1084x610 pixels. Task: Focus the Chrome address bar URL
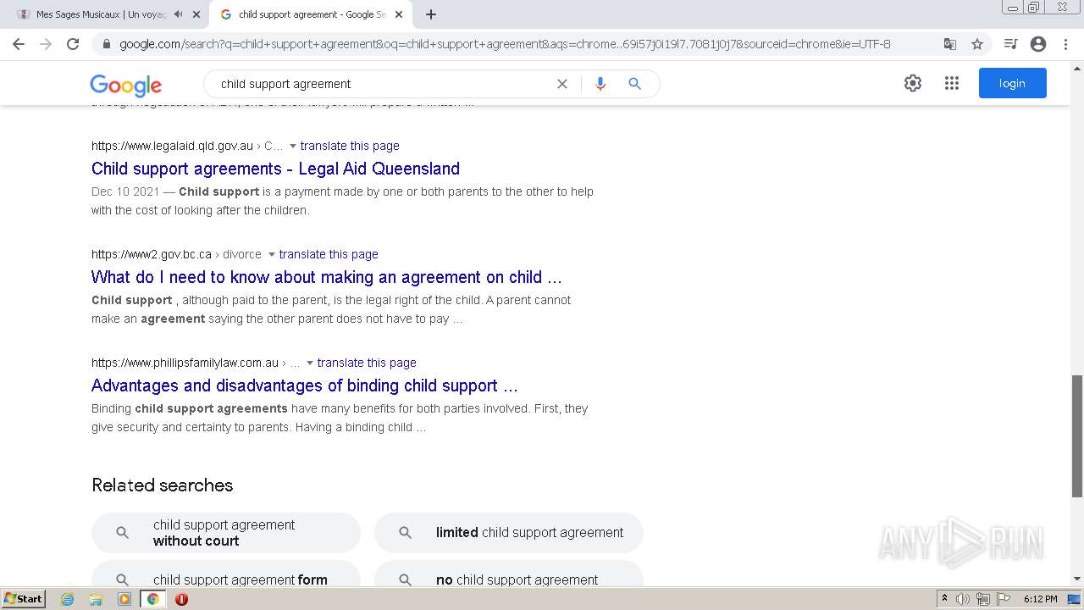(x=505, y=44)
